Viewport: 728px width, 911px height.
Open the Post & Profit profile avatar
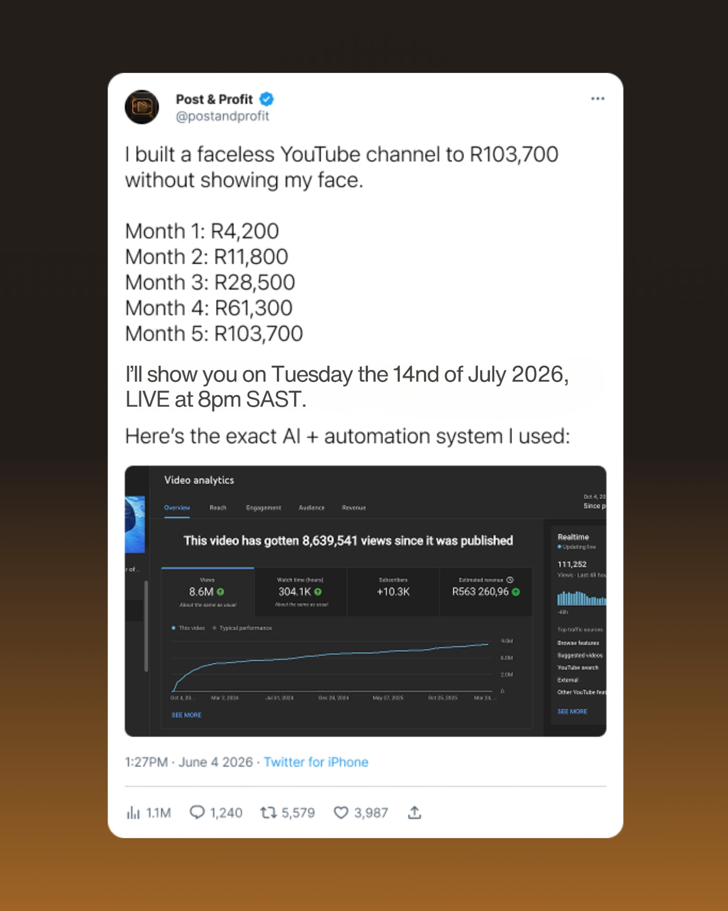pos(142,107)
